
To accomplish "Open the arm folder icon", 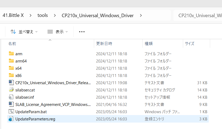I will (x=11, y=54).
